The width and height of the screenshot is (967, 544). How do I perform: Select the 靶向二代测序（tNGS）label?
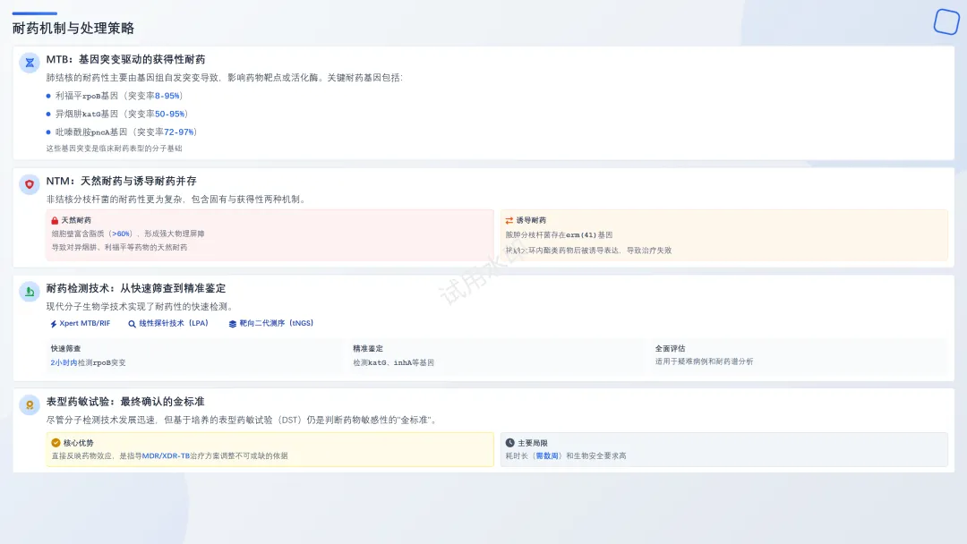tap(277, 323)
